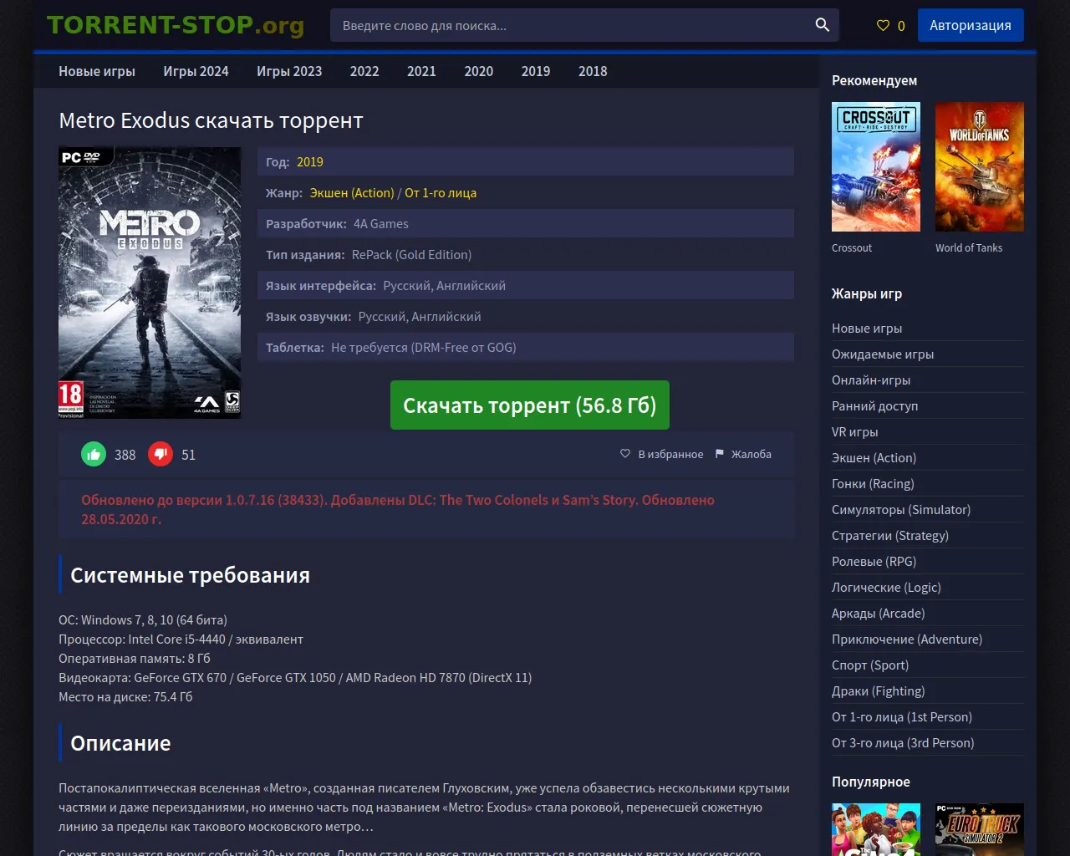Click the 'Metro Exodus скачать торрент' heading
The width and height of the screenshot is (1070, 856).
[x=211, y=120]
